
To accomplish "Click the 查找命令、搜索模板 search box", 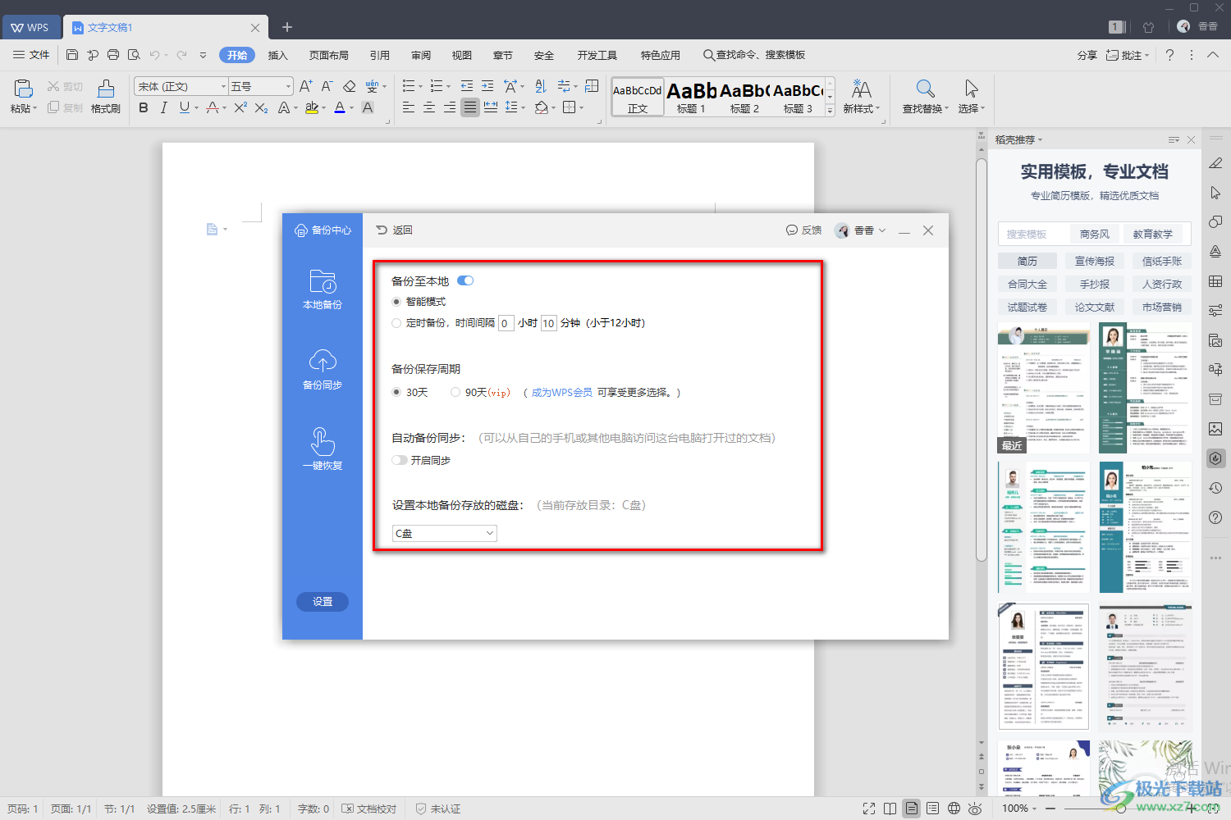I will [x=754, y=55].
